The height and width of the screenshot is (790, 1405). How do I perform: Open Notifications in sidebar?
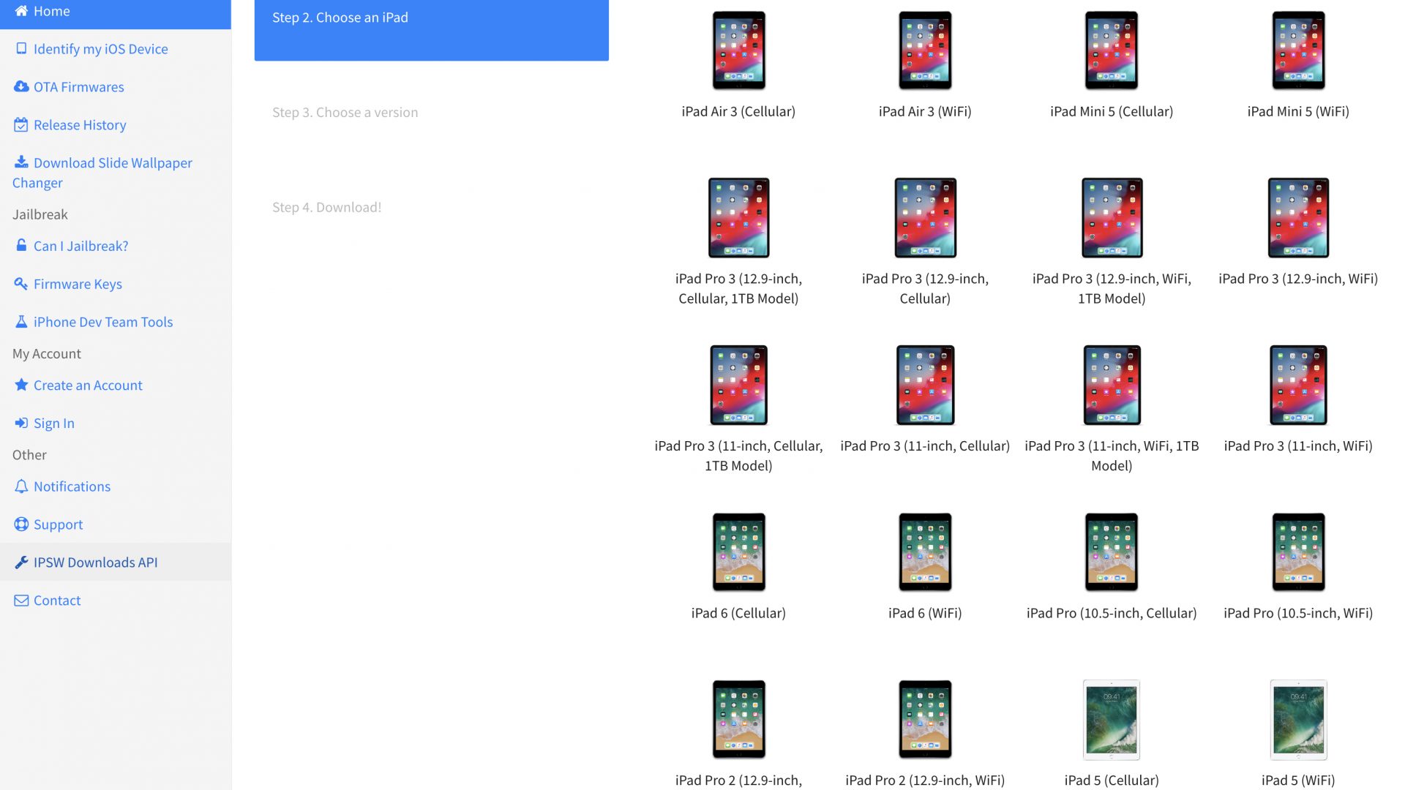point(72,486)
